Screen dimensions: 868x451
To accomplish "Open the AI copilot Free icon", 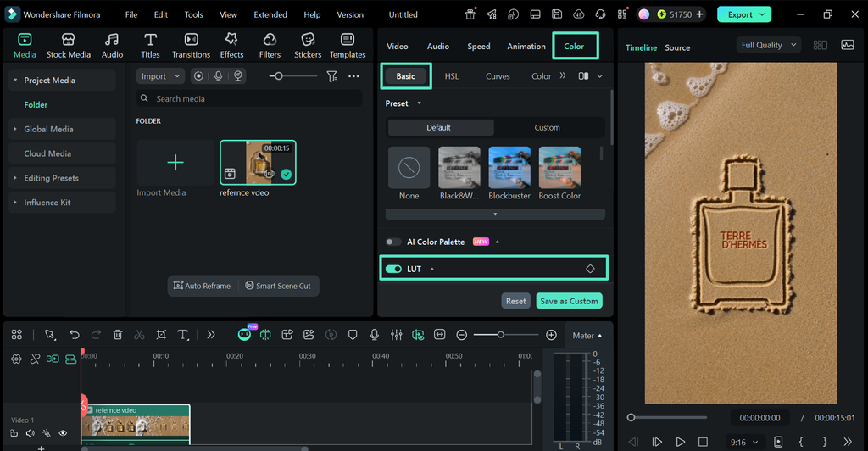I will click(x=245, y=333).
